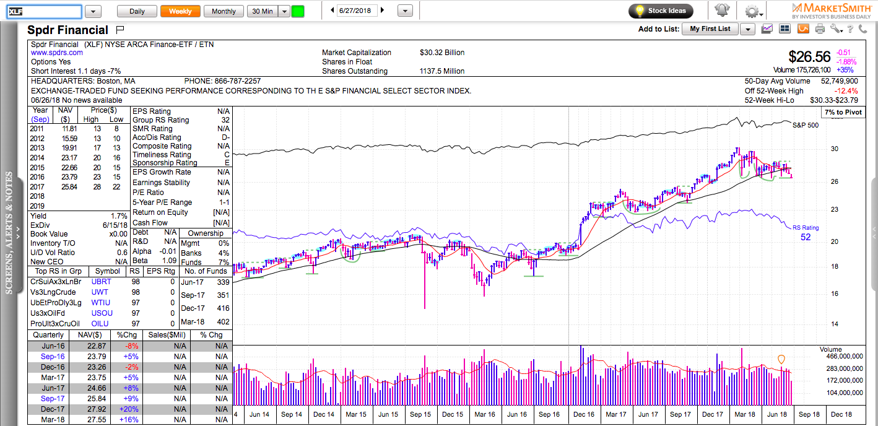The width and height of the screenshot is (878, 426).
Task: Click the CrSuiAx3xLnBr group name
Action: 56,282
